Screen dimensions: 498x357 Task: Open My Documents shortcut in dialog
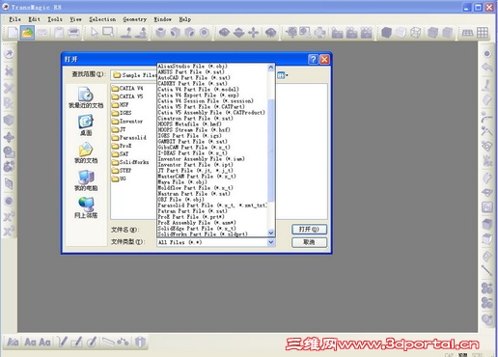[x=86, y=152]
